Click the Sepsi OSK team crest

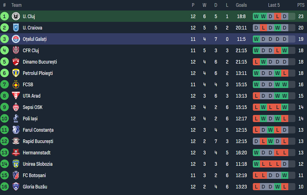[16, 107]
